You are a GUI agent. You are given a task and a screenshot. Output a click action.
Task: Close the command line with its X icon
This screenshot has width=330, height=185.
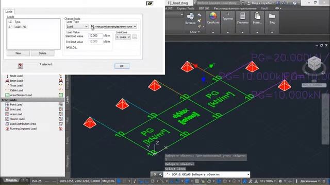(x=155, y=175)
